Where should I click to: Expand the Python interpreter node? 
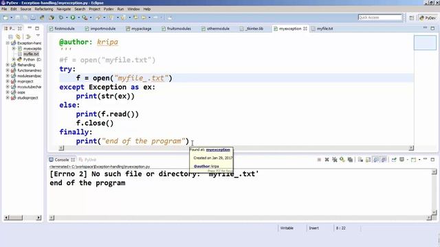(14, 60)
